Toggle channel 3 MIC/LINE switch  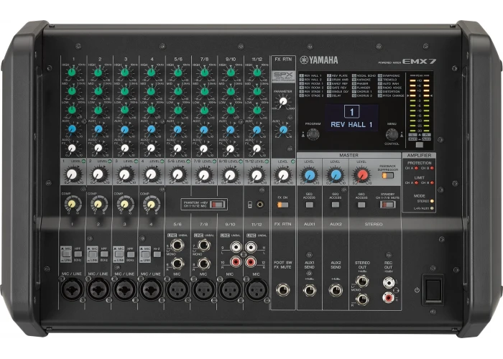point(119,254)
